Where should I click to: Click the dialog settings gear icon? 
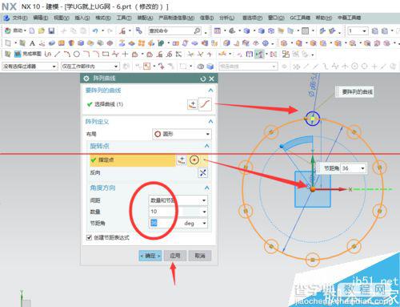tap(86, 79)
